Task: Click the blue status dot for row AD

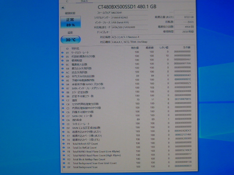Action: tap(63, 77)
